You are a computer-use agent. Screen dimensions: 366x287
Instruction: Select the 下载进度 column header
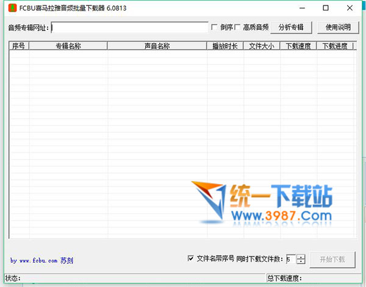(335, 46)
